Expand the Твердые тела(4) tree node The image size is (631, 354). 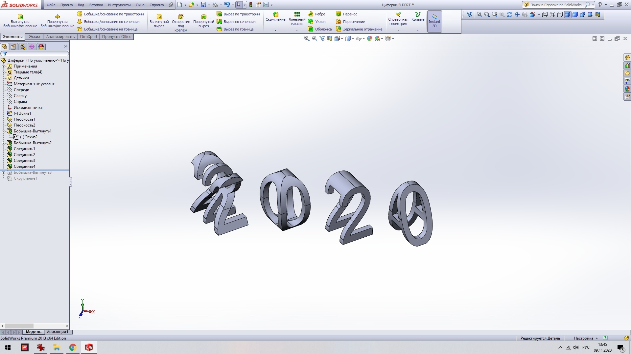[x=4, y=72]
